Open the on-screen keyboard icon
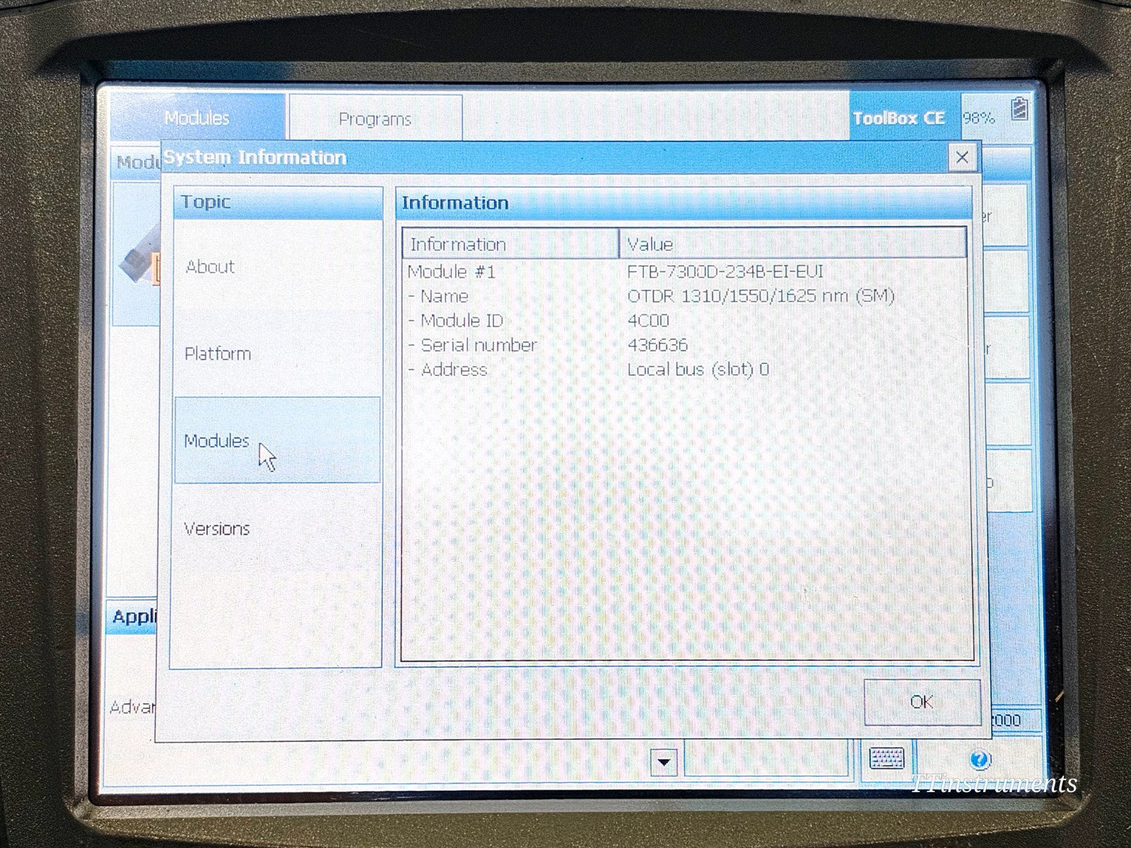The height and width of the screenshot is (848, 1131). coord(886,758)
